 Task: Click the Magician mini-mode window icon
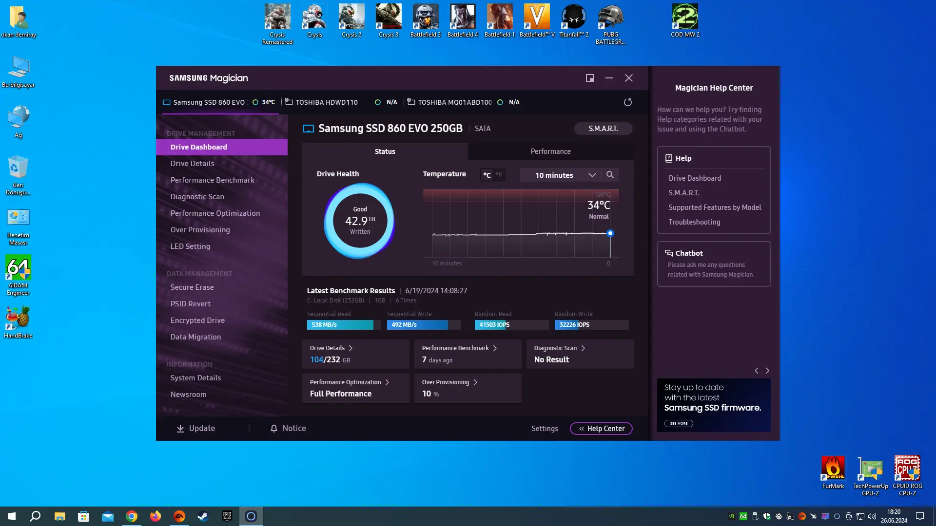590,78
